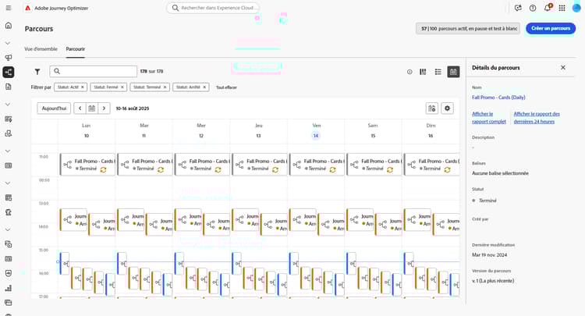Open the app switcher grid icon
This screenshot has height=316, width=585.
click(x=562, y=8)
